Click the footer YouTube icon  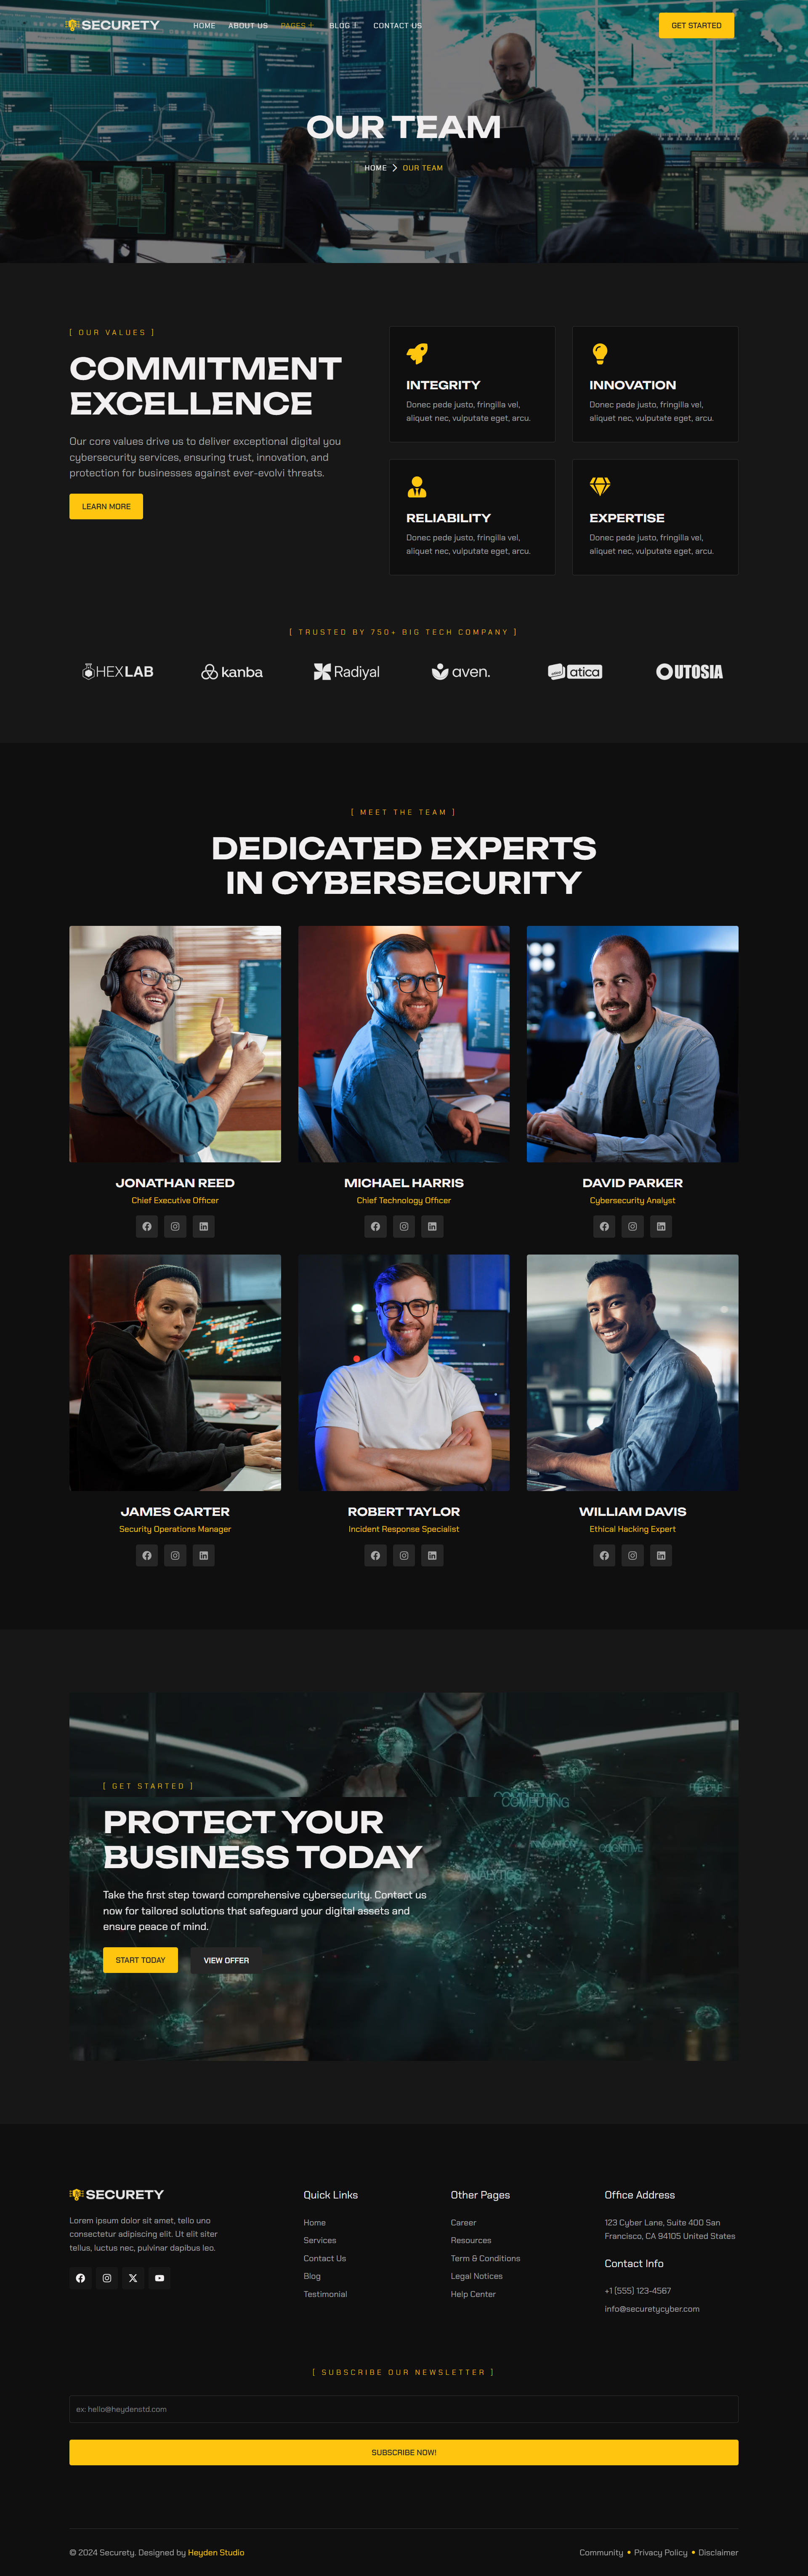click(159, 2278)
